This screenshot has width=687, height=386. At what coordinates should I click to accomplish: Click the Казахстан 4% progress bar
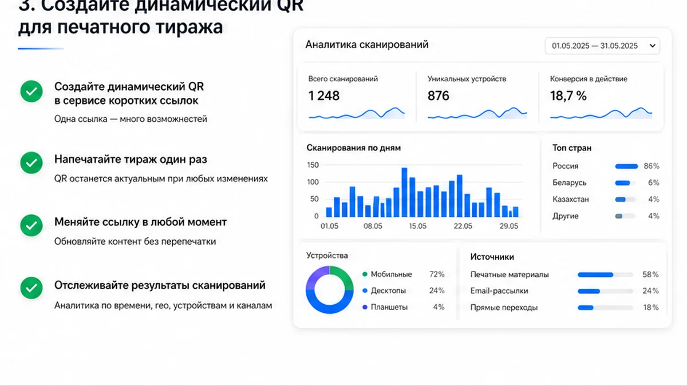626,200
